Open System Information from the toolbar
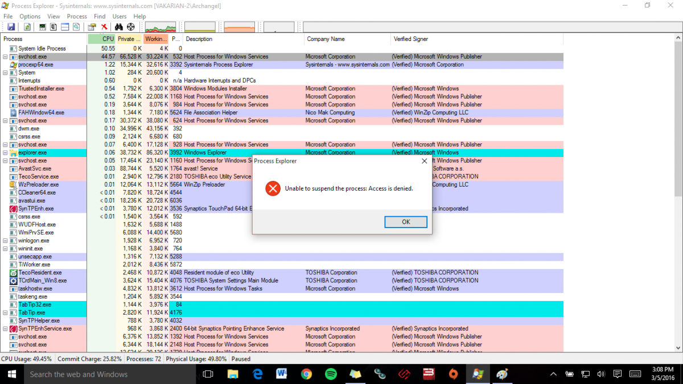 [42, 27]
